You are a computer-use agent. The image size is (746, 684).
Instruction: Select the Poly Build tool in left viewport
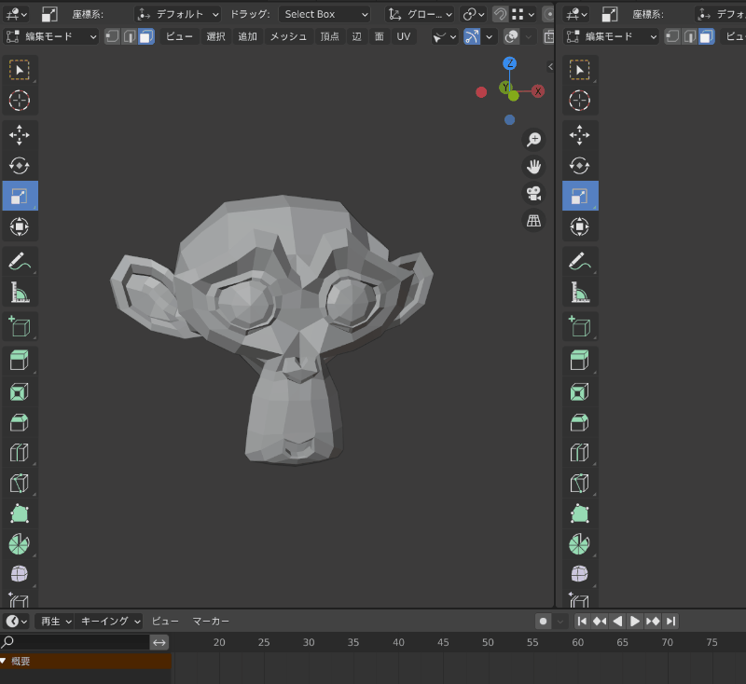click(20, 513)
